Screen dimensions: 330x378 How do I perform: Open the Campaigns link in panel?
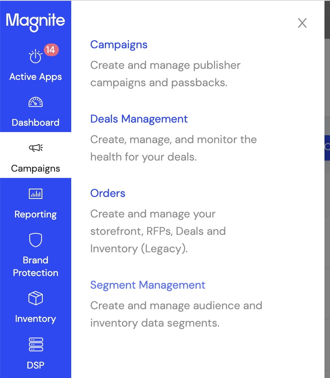[x=119, y=45]
